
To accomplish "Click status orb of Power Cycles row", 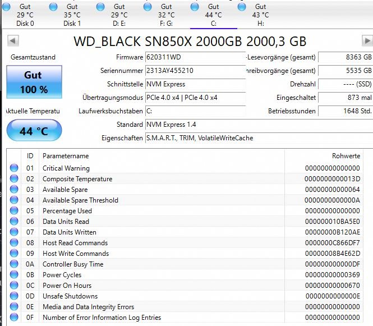I will (14, 274).
